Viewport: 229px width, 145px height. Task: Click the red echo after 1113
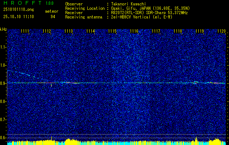point(72,83)
